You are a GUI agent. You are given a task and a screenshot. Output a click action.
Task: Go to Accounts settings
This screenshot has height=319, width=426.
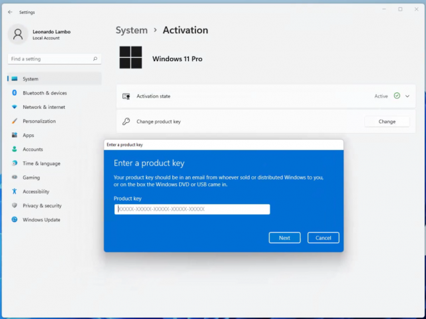(33, 150)
